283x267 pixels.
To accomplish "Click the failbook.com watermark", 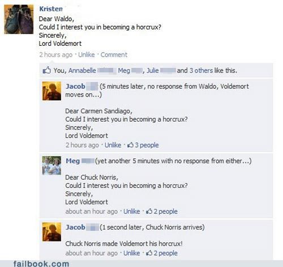I will [41, 264].
